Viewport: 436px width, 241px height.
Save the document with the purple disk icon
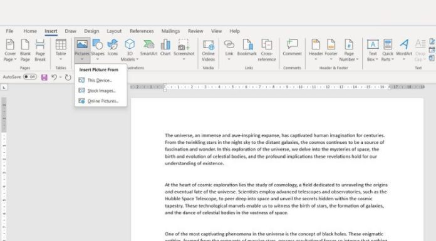[44, 77]
